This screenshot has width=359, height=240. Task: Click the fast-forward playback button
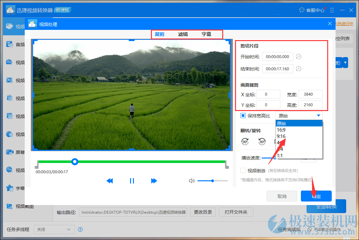point(154,181)
